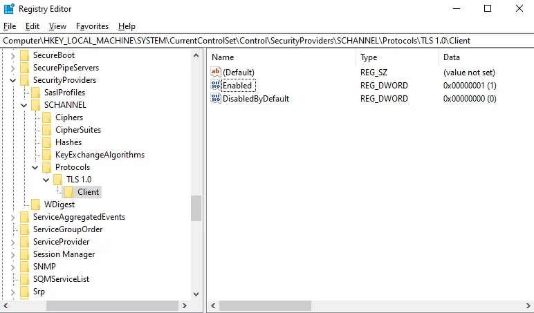
Task: Select the Ciphers folder icon
Action: click(x=47, y=117)
